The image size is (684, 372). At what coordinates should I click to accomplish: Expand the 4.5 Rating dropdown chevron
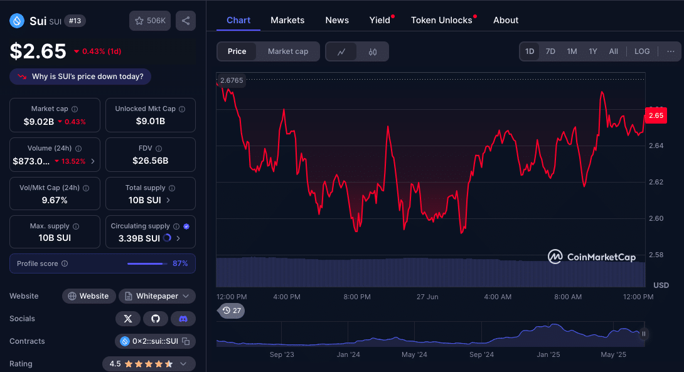click(x=184, y=364)
